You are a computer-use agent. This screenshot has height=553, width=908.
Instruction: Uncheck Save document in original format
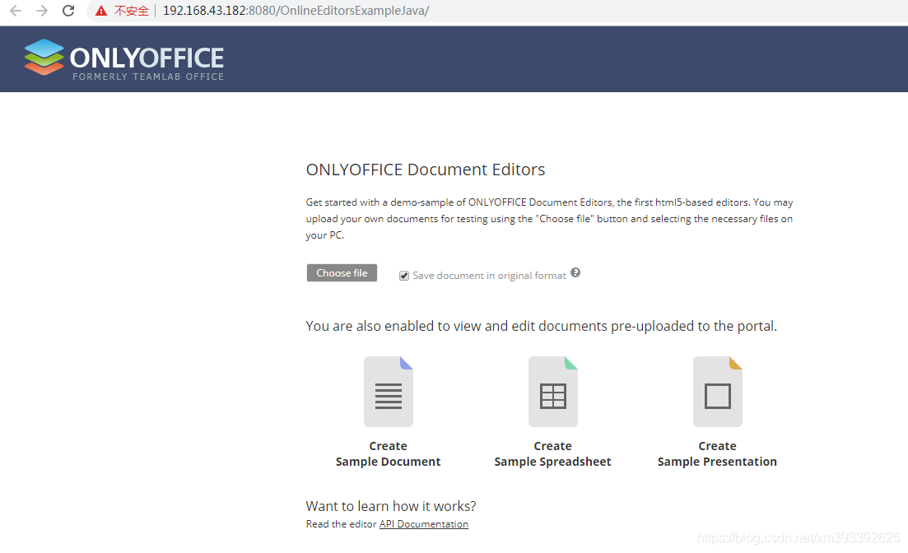[x=404, y=276]
